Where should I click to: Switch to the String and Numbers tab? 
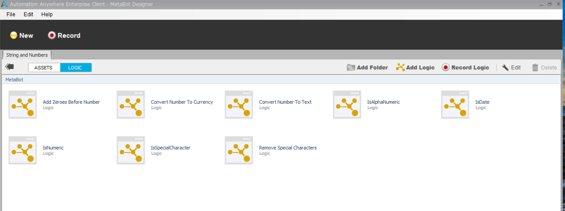[27, 55]
